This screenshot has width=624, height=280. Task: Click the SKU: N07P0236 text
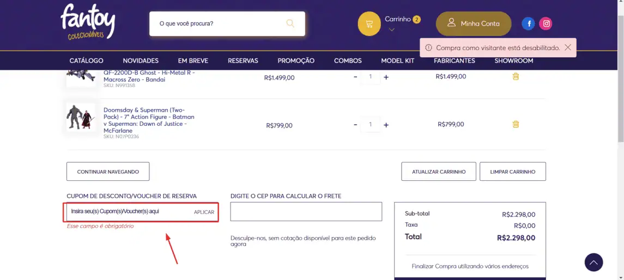tap(121, 136)
